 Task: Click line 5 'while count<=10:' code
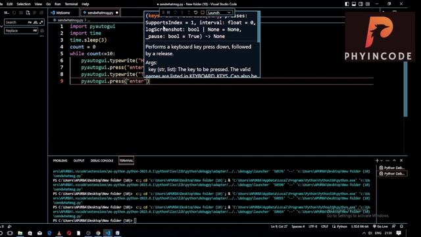tap(92, 54)
